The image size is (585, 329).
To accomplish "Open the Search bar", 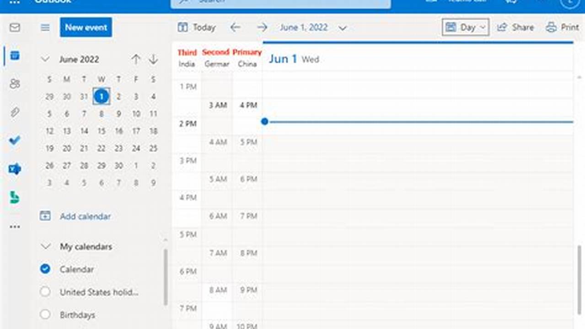I will point(280,2).
